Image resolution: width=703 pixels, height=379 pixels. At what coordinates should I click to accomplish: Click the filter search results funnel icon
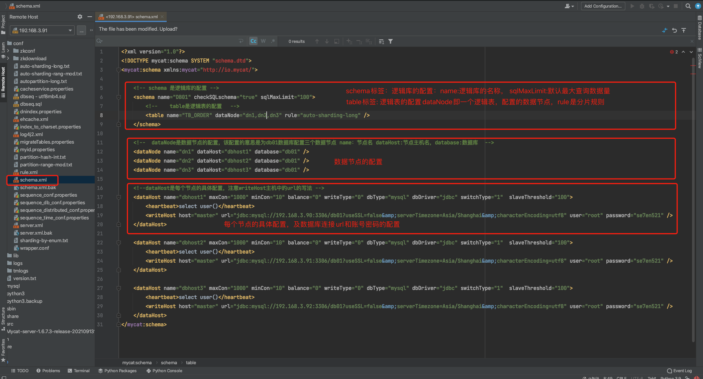tap(391, 41)
